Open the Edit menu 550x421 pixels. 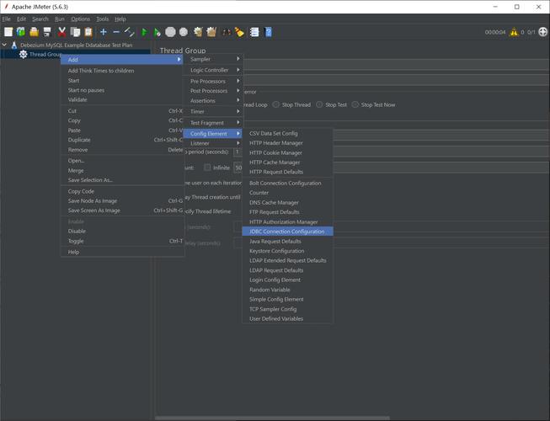21,19
